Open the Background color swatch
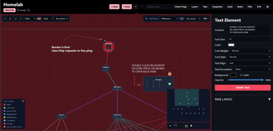273x131 pixels. [x=233, y=75]
